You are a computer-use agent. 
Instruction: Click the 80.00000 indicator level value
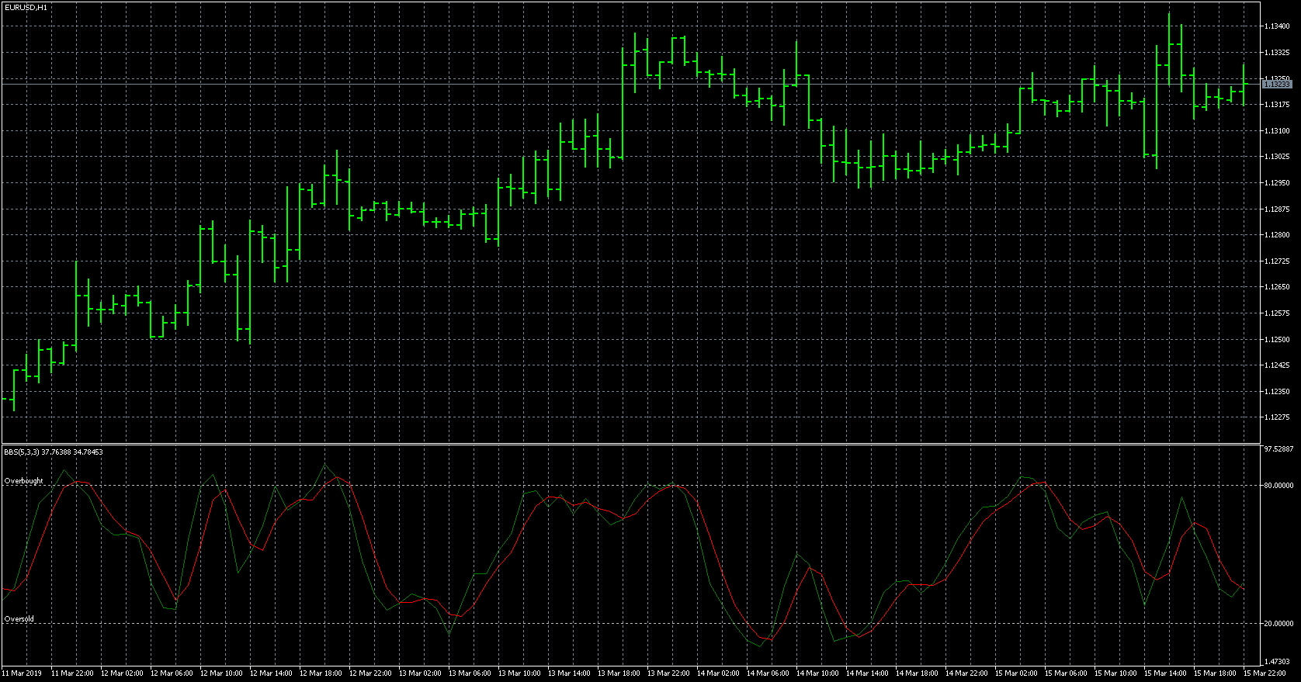[x=1279, y=486]
